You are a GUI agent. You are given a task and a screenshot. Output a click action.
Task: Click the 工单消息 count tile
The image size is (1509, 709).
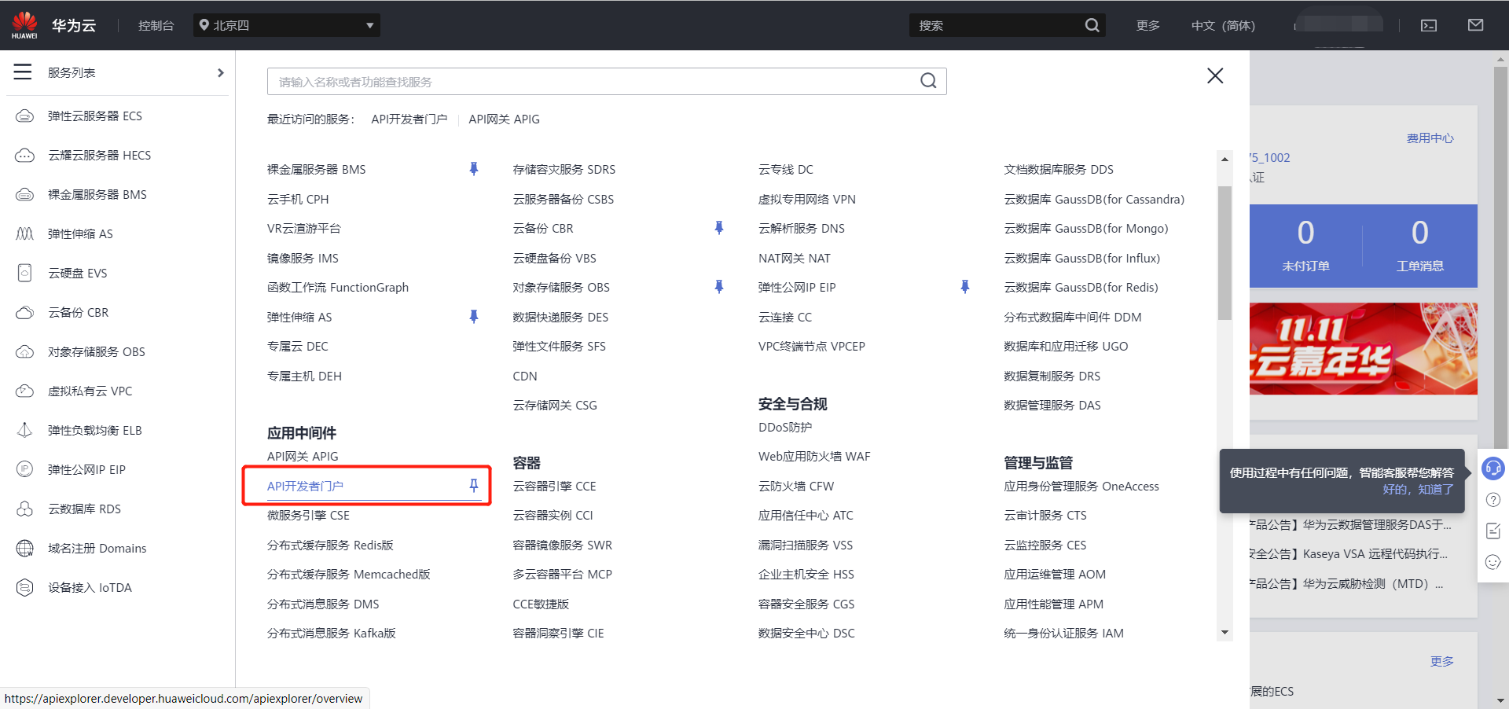(1420, 246)
